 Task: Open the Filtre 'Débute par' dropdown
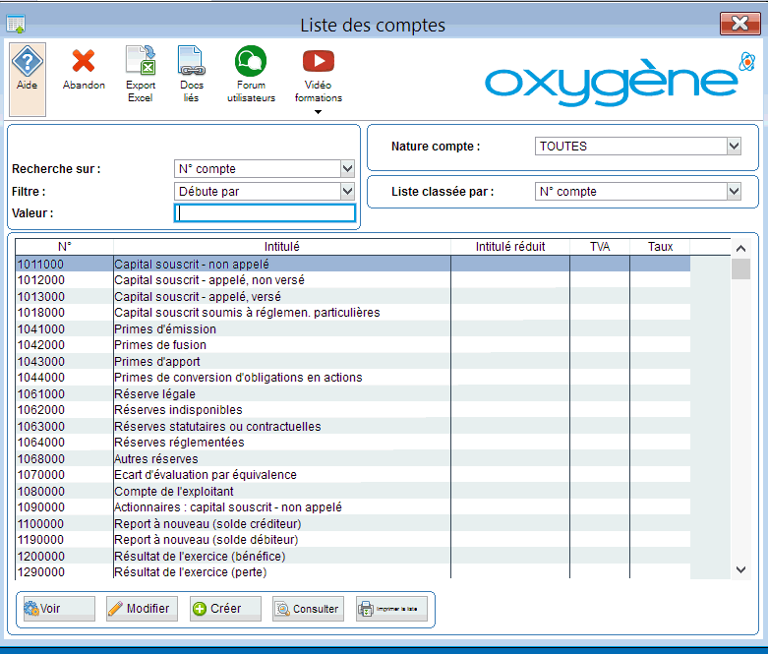[x=346, y=191]
